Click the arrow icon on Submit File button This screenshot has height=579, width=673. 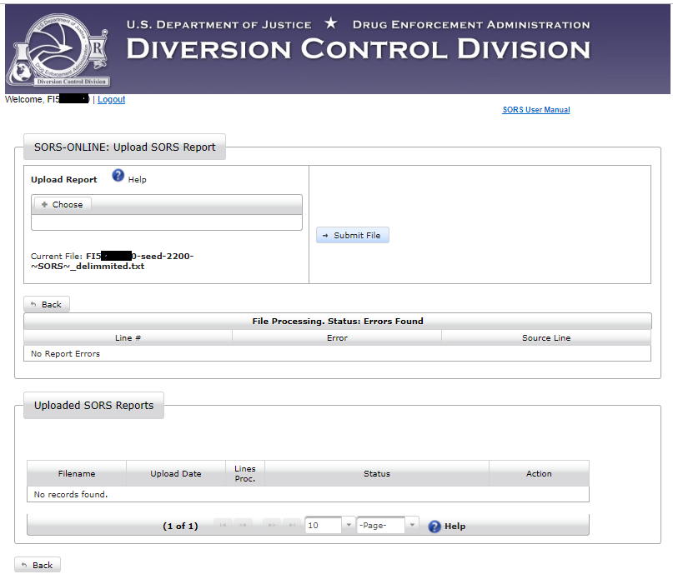coord(325,236)
